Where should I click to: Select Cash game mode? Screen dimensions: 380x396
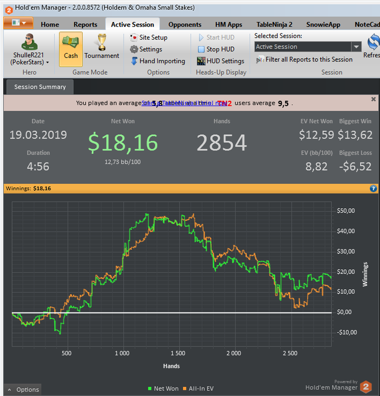point(71,49)
